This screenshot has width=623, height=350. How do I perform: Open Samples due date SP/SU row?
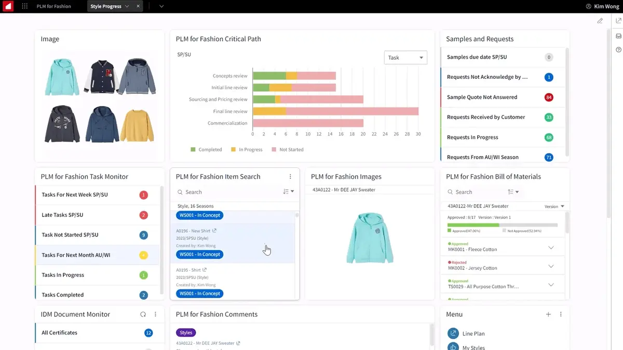coord(502,57)
